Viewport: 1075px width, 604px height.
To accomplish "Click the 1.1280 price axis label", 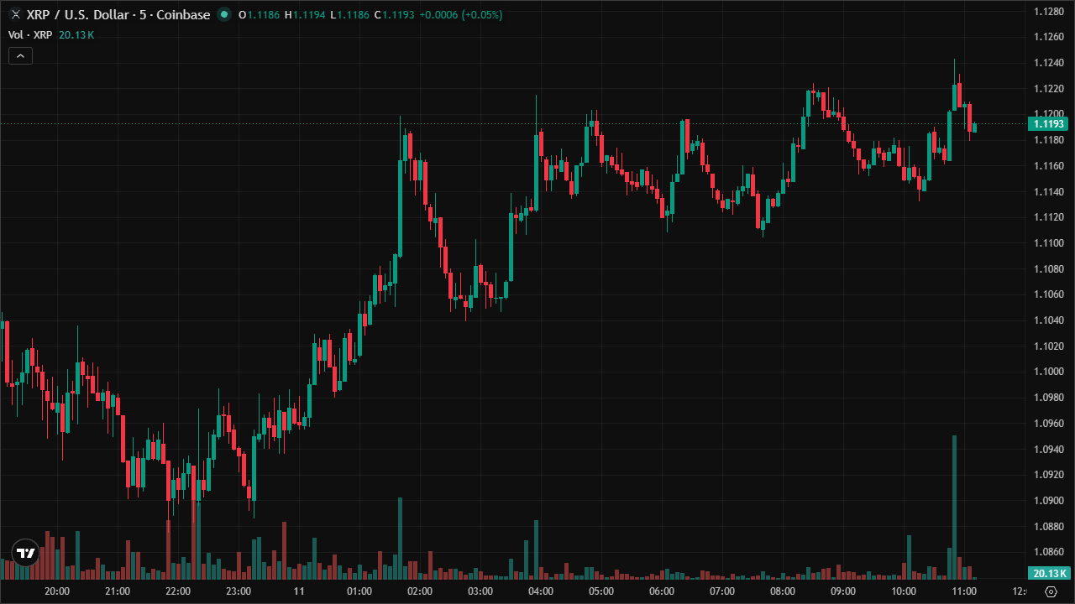I will 1049,11.
